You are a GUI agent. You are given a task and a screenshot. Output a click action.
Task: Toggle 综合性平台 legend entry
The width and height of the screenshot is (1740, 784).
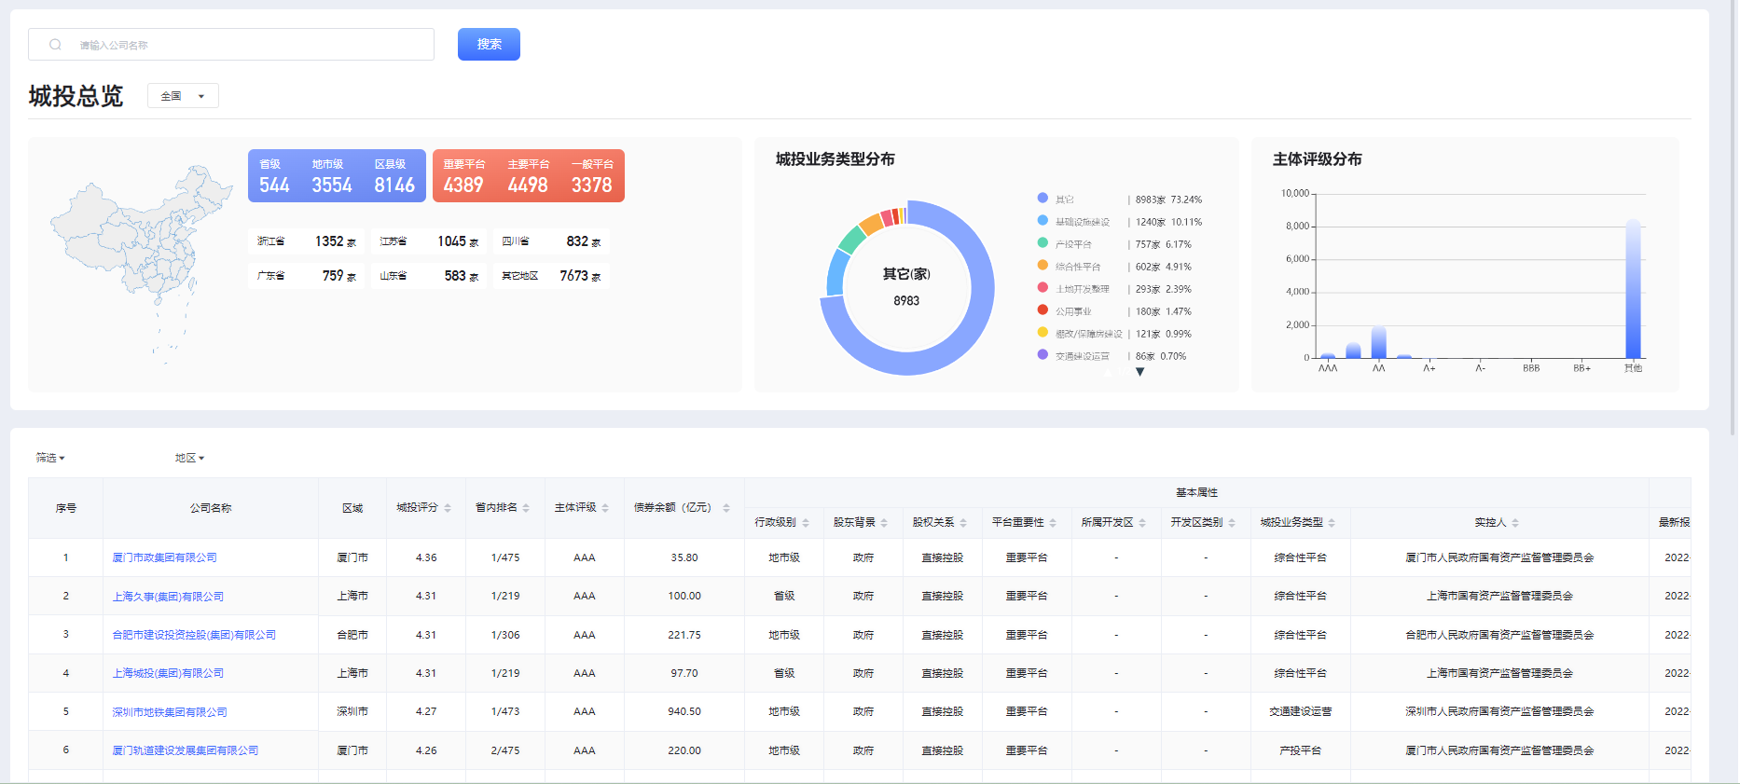pos(1114,267)
